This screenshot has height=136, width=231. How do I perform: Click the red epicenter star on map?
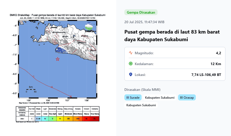click(57, 59)
